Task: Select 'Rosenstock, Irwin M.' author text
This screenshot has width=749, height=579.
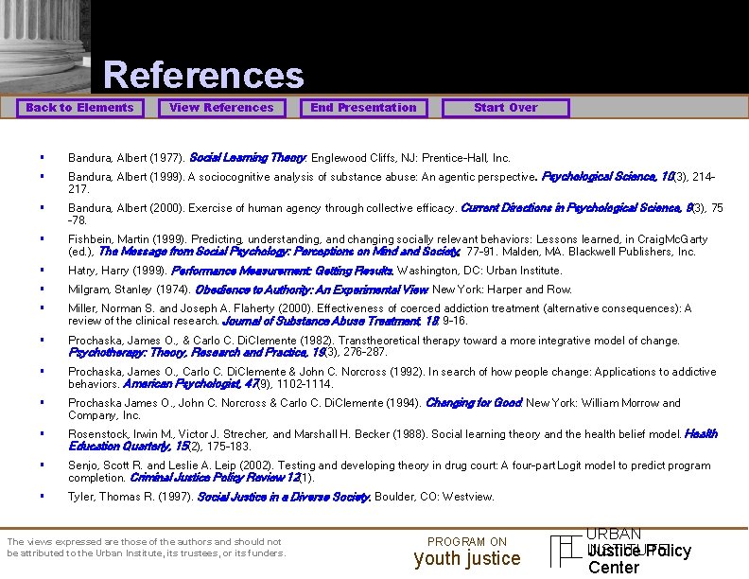Action: click(x=121, y=434)
